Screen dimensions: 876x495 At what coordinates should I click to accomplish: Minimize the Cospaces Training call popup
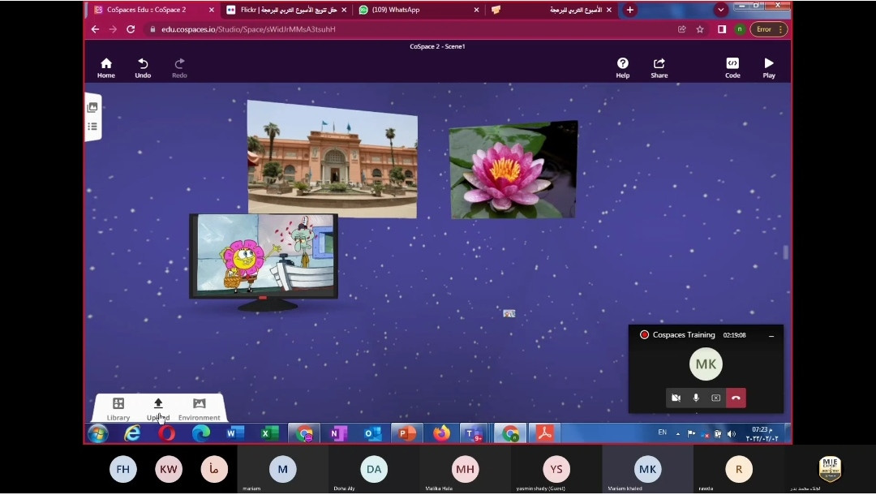[771, 336]
